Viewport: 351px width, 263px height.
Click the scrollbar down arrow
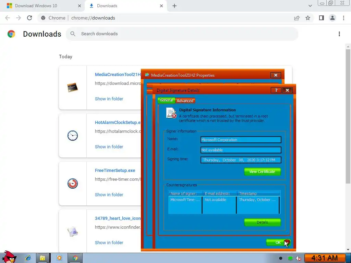click(x=348, y=250)
